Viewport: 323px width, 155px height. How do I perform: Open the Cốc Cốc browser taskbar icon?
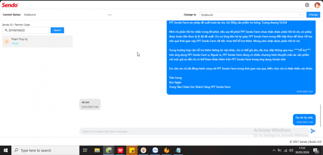click(x=109, y=150)
